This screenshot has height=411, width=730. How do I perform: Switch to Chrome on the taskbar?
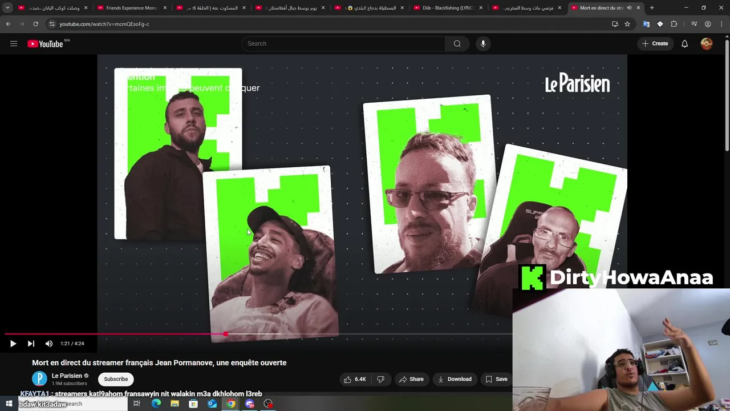coord(230,404)
